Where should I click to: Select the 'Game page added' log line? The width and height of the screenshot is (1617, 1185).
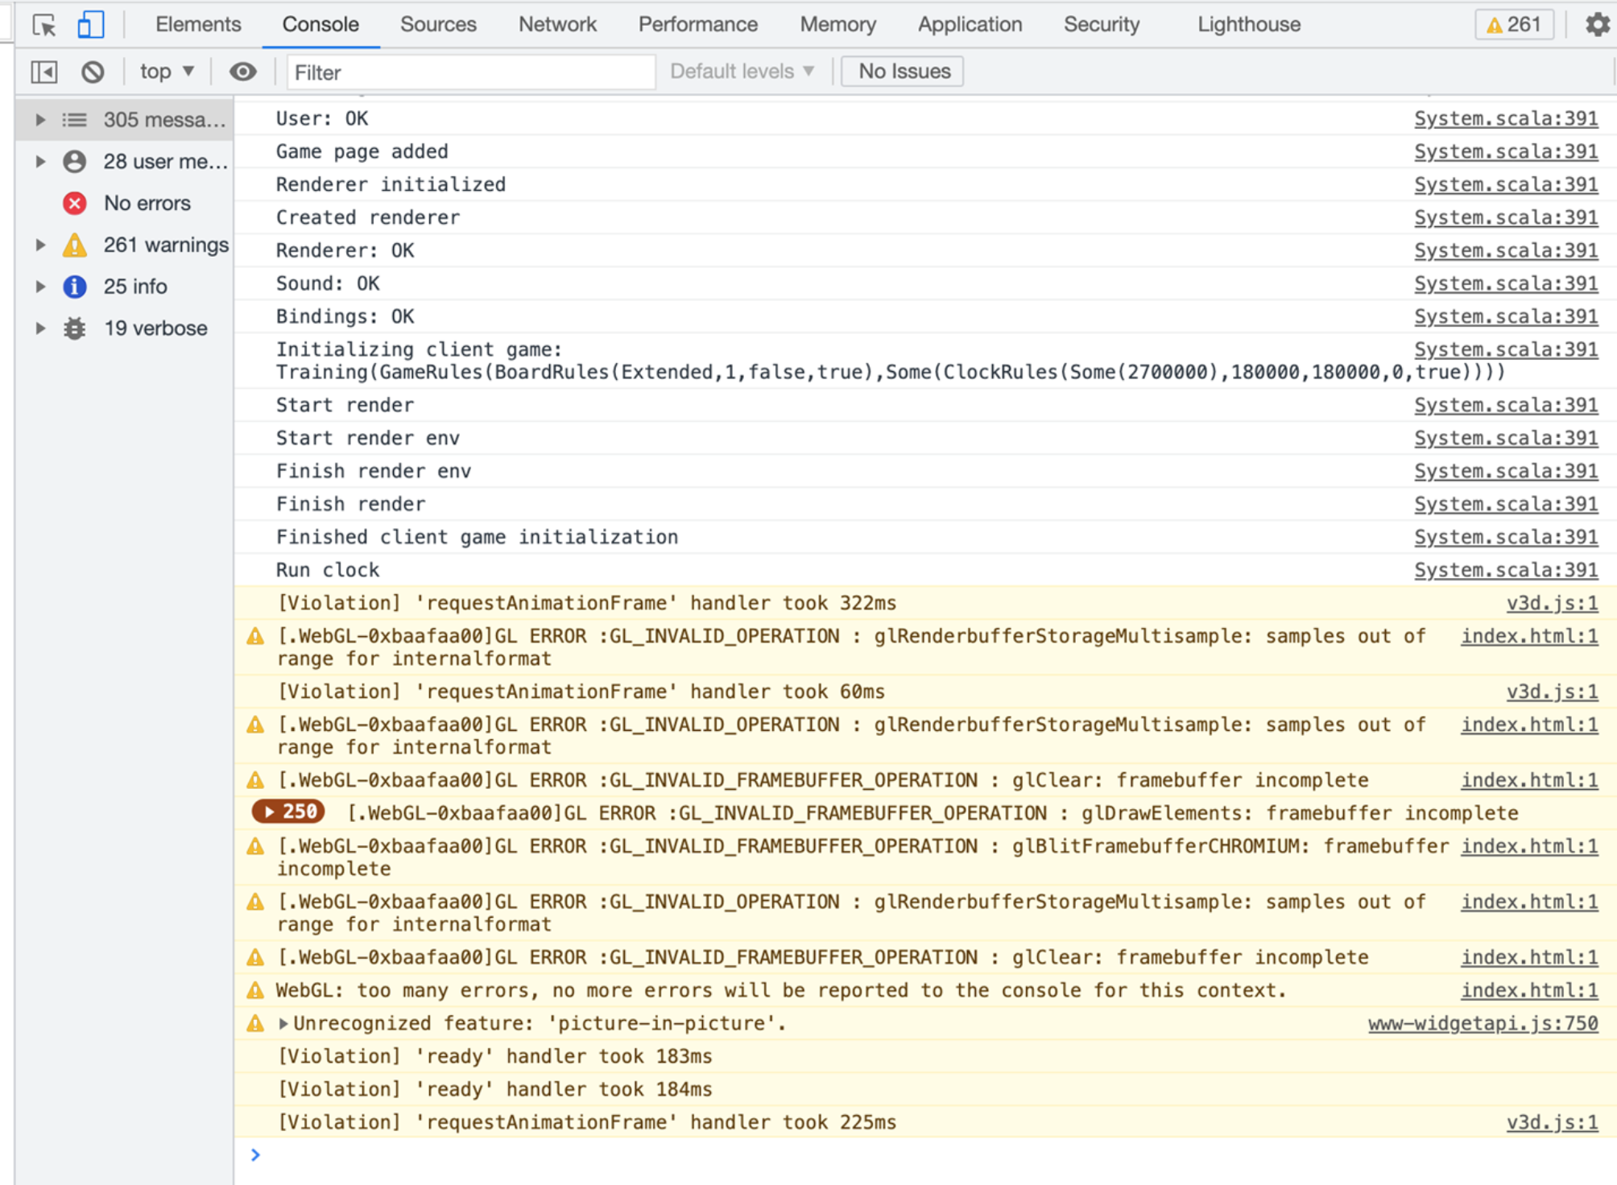pos(362,151)
